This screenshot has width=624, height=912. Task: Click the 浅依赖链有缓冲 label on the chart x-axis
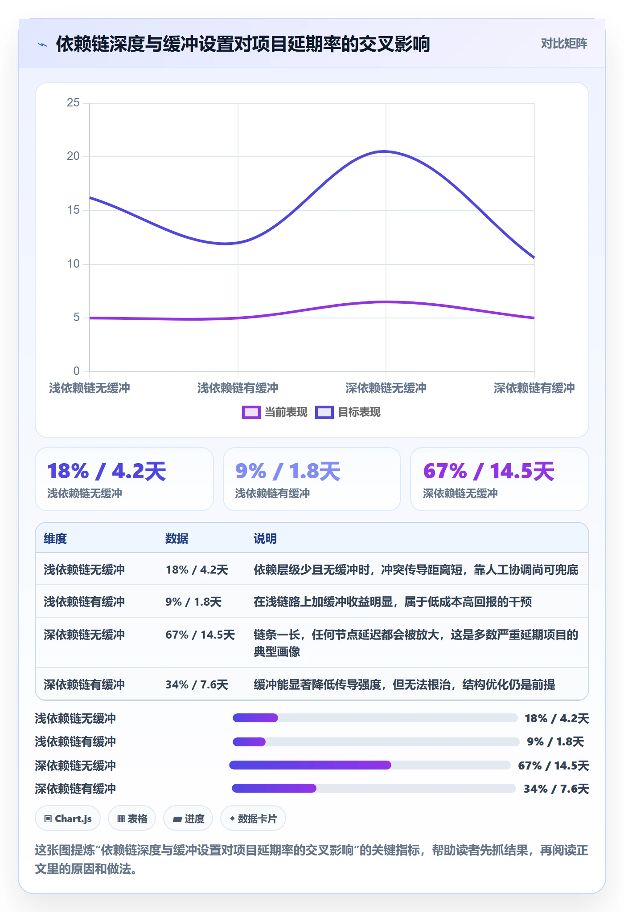pos(238,388)
